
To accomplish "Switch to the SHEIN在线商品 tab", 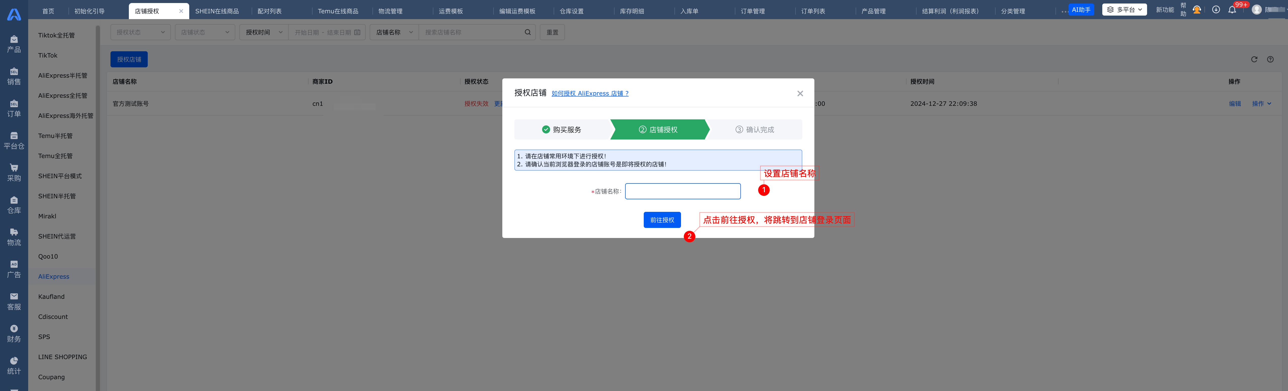I will pyautogui.click(x=217, y=11).
